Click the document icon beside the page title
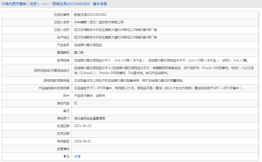Image resolution: width=262 pixels, height=162 pixels. click(x=3, y=4)
